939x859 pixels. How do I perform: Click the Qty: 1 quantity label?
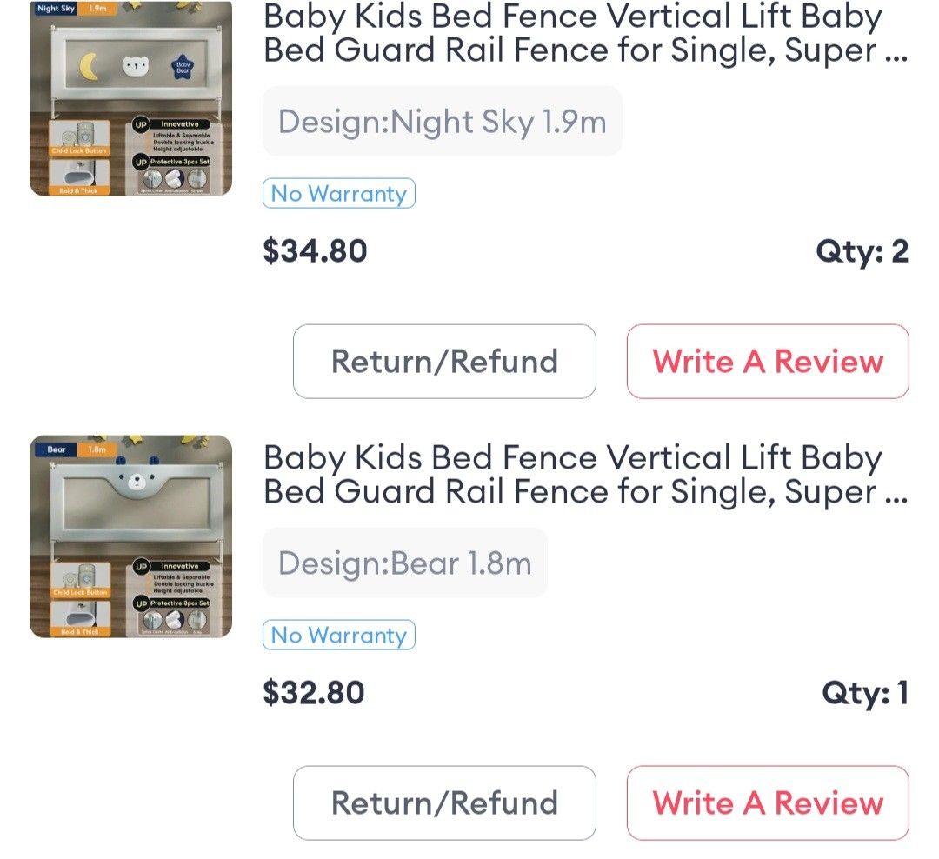click(866, 693)
